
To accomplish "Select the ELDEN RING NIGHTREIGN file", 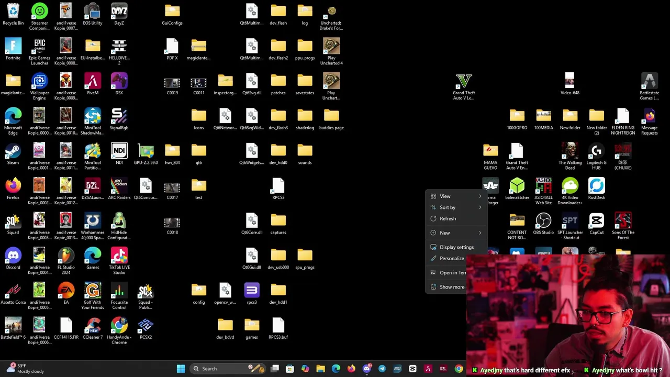I will tap(623, 121).
